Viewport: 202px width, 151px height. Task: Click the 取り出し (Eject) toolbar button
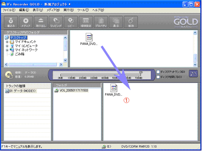(x=41, y=22)
